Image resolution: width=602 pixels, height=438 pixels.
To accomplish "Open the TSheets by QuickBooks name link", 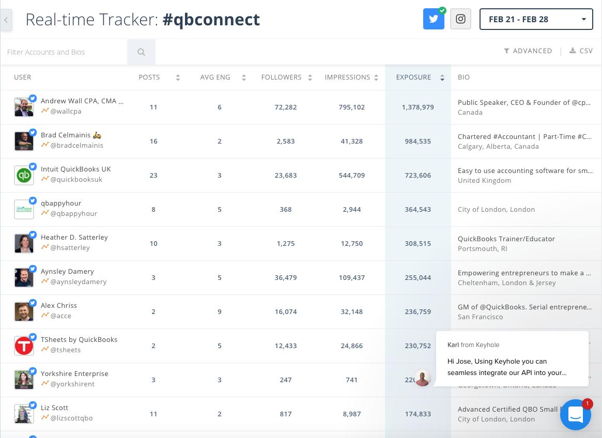I will pos(79,339).
